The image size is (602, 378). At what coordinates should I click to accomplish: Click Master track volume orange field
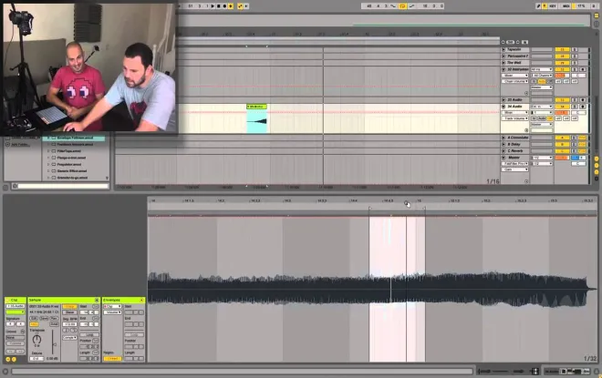(x=562, y=158)
